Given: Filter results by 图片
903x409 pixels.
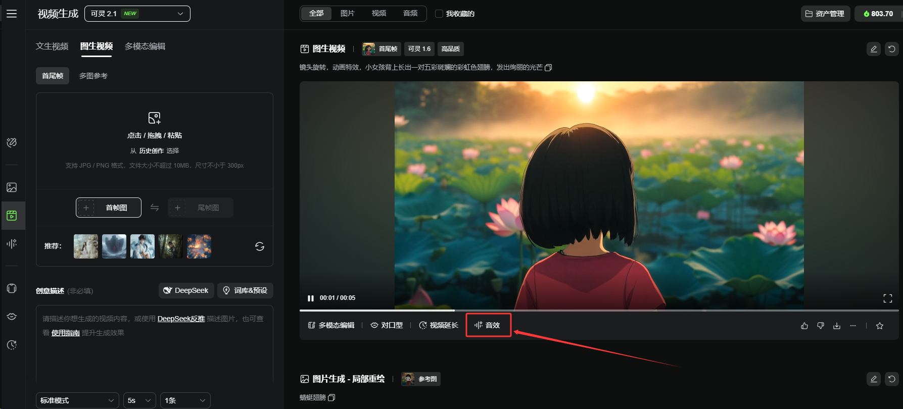Looking at the screenshot, I should pos(348,14).
